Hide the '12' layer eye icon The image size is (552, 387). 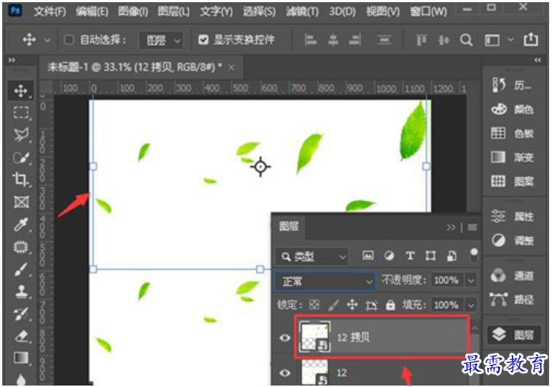(x=285, y=372)
